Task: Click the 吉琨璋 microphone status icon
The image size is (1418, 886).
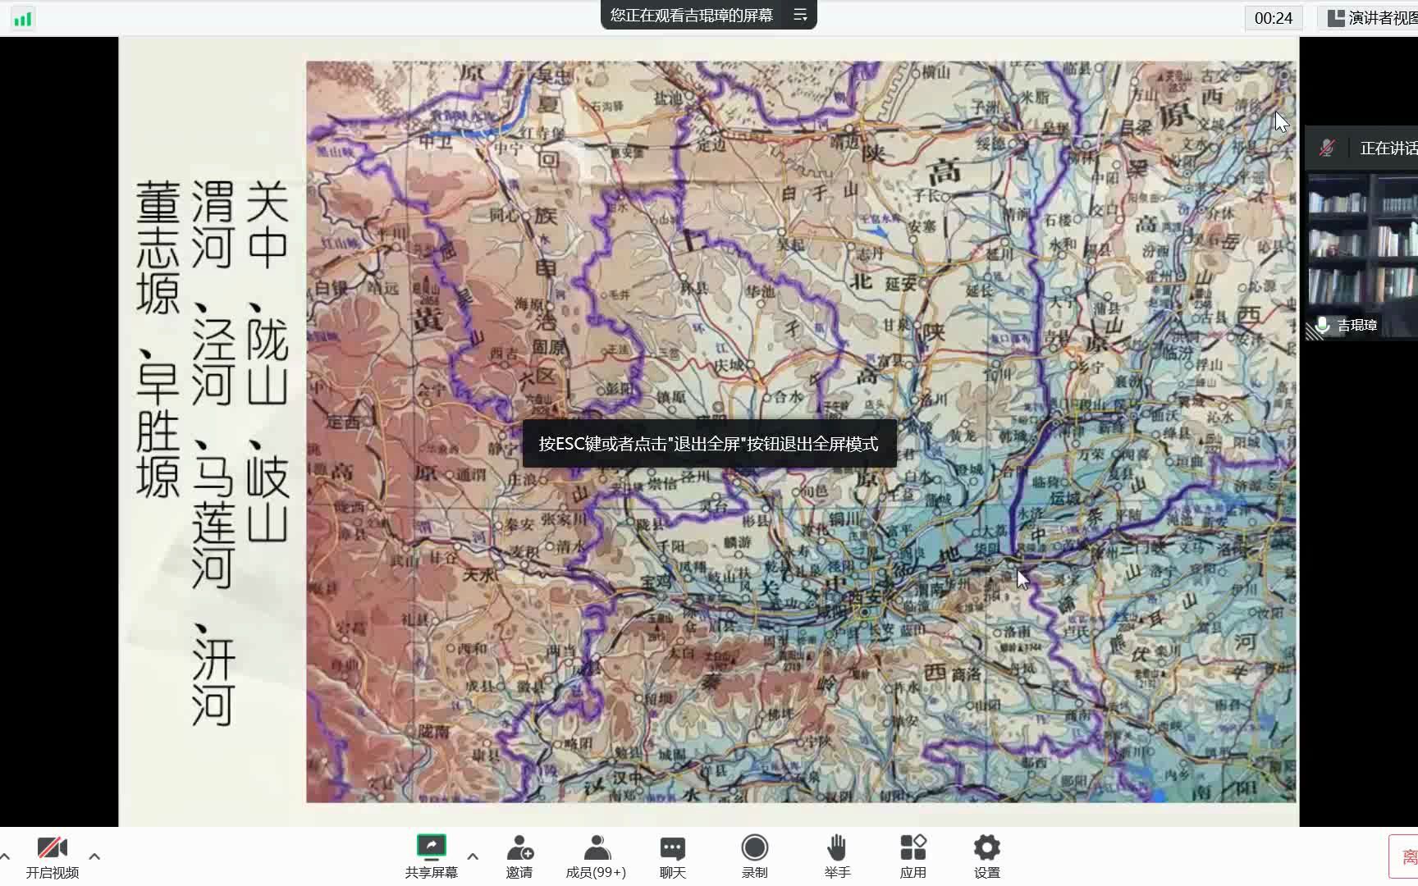Action: [1321, 326]
